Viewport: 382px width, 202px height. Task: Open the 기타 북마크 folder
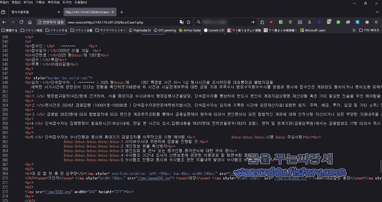coord(369,30)
